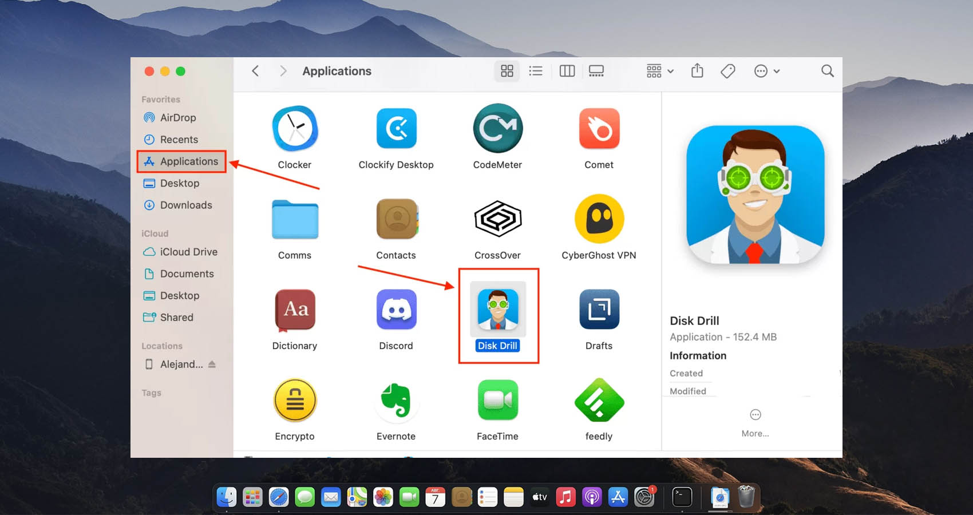
Task: Open the Evernote app icon
Action: (x=396, y=400)
